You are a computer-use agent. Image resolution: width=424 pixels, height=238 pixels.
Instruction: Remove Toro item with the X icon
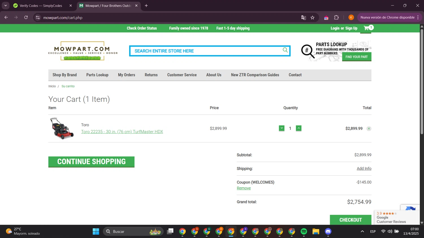click(x=369, y=129)
